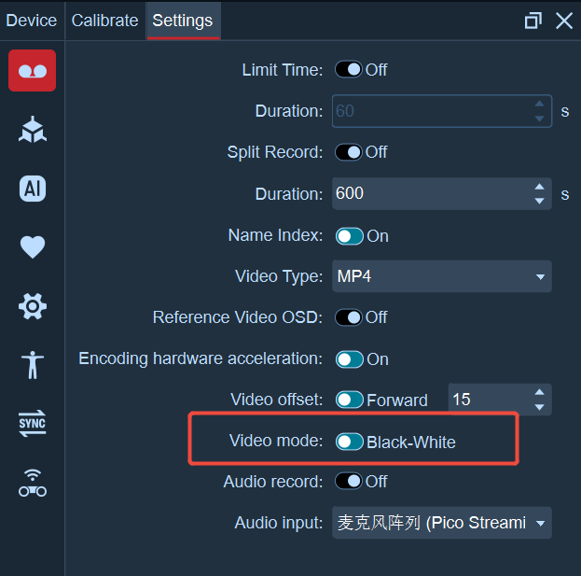581x576 pixels.
Task: Enable the Audio record toggle
Action: [x=349, y=482]
